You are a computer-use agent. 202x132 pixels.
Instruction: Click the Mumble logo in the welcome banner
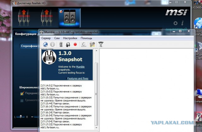(49, 57)
